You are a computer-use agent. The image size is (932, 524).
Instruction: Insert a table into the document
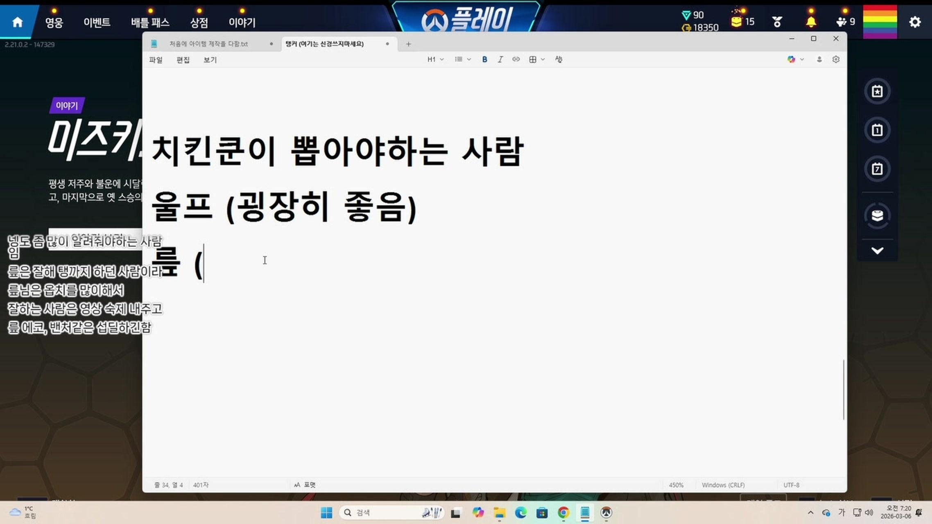[x=532, y=59]
